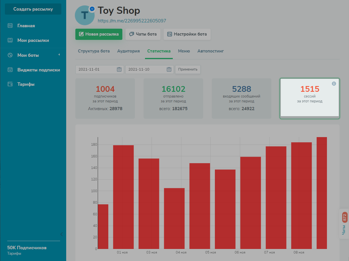Click всего: 24922 text

[242, 109]
